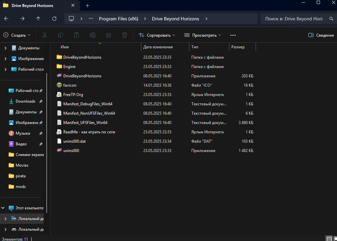Image resolution: width=337 pixels, height=241 pixels.
Task: Click the Paste clipboard icon
Action: [x=77, y=35]
